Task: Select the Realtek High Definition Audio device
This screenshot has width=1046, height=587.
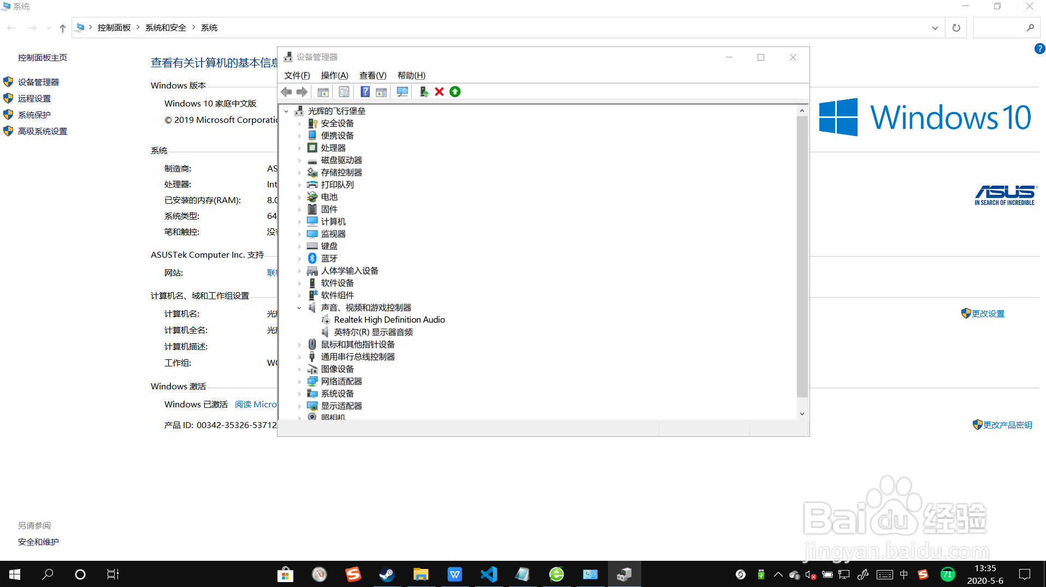Action: pyautogui.click(x=389, y=320)
